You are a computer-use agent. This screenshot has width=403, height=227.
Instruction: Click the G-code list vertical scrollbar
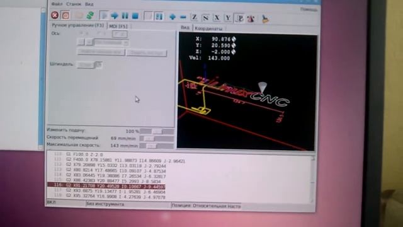312,179
